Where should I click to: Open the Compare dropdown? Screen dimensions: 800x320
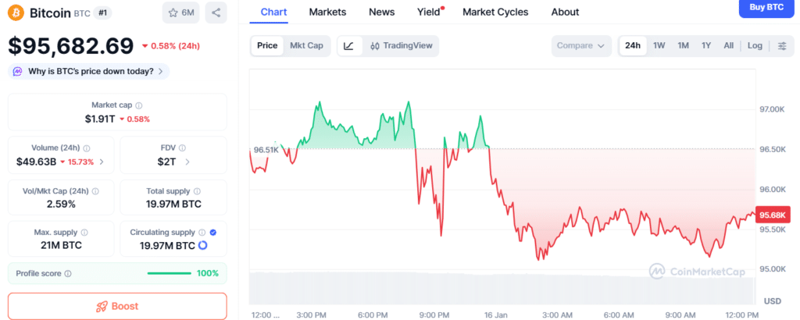[581, 46]
